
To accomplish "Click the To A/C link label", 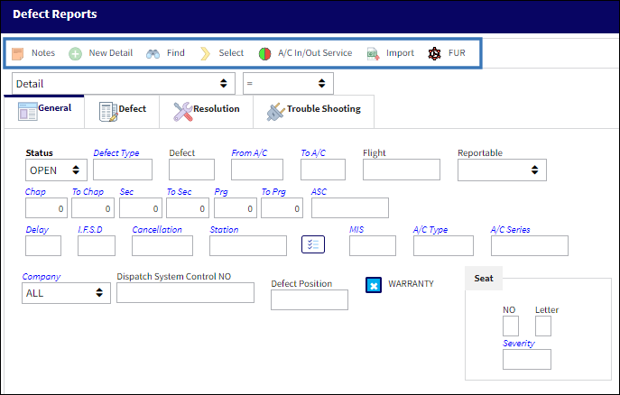I will pos(313,153).
